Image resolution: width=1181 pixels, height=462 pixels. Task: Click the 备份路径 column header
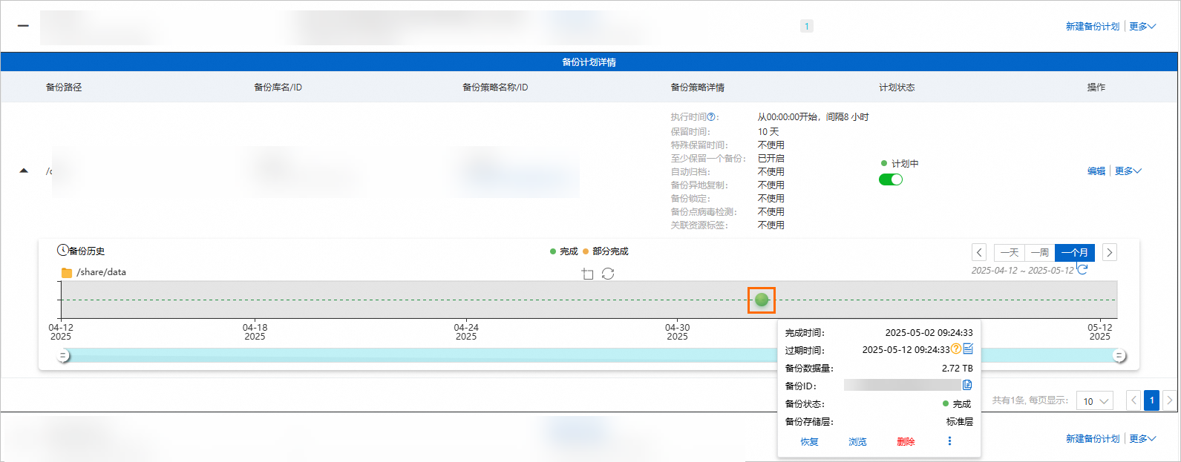pos(64,87)
